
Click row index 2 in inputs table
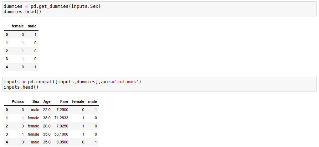pyautogui.click(x=7, y=126)
